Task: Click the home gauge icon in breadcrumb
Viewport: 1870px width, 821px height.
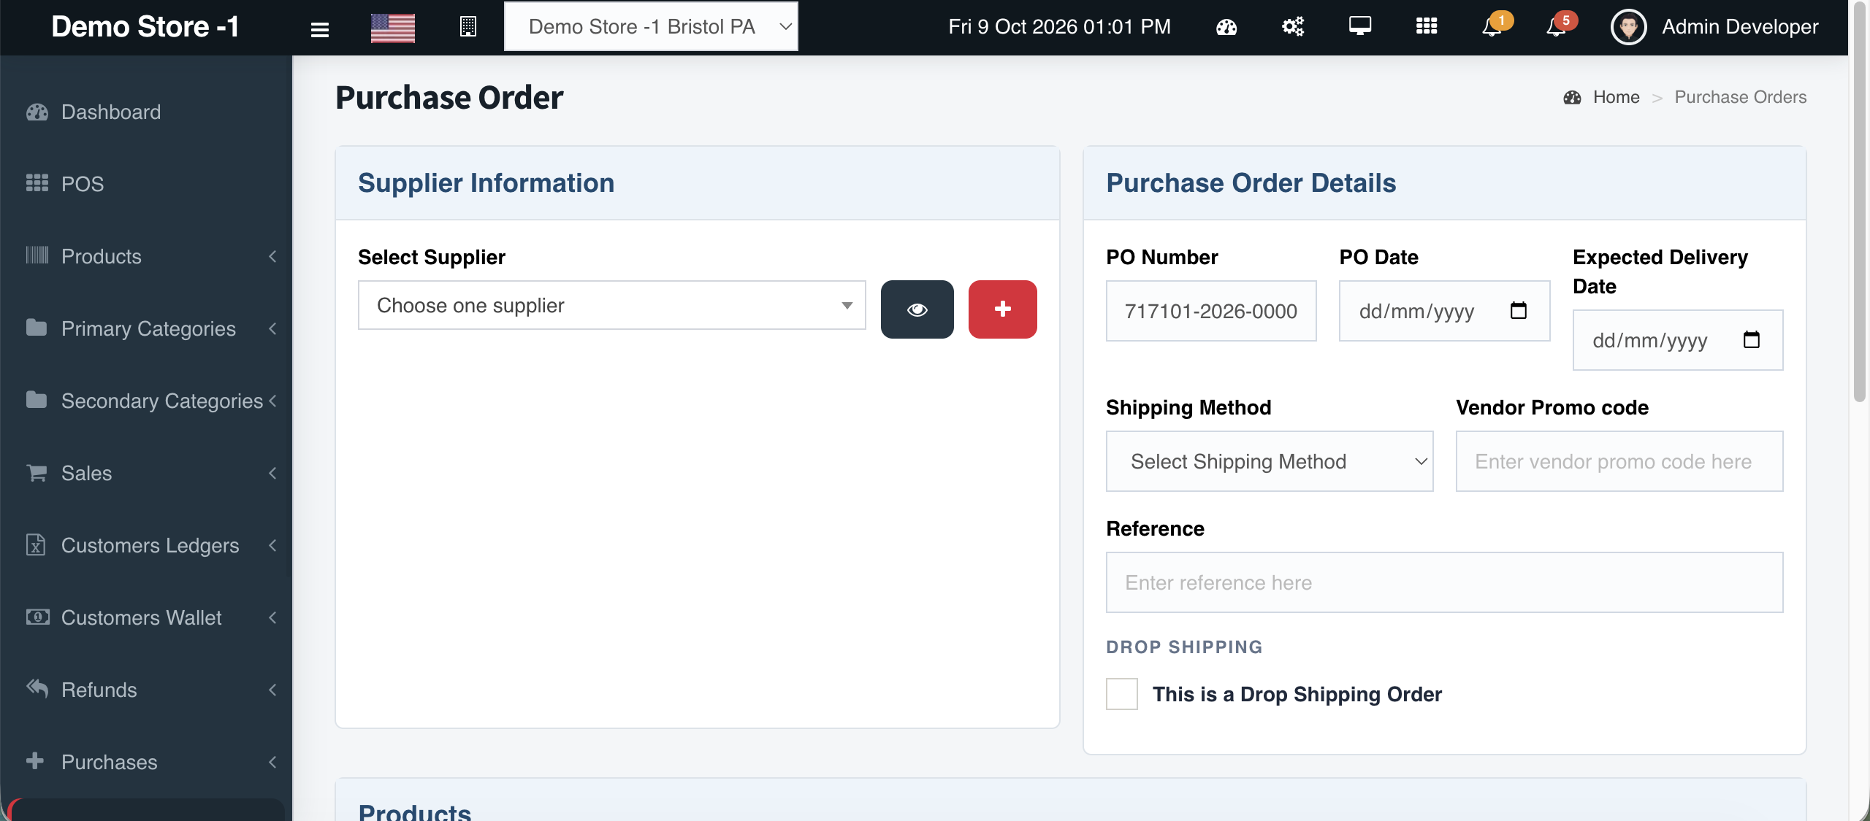Action: 1573,97
